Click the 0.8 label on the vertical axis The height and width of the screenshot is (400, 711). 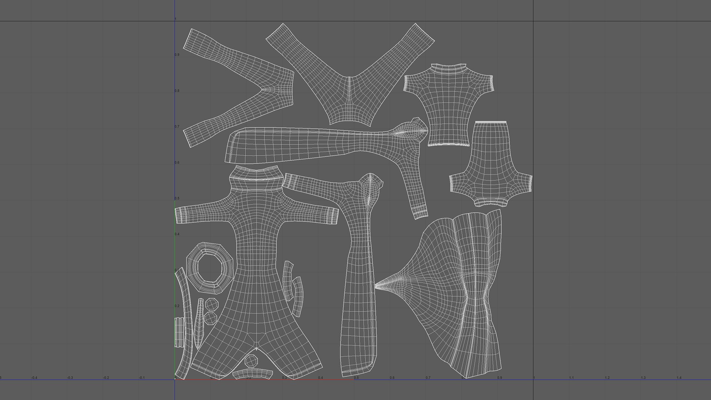[177, 91]
